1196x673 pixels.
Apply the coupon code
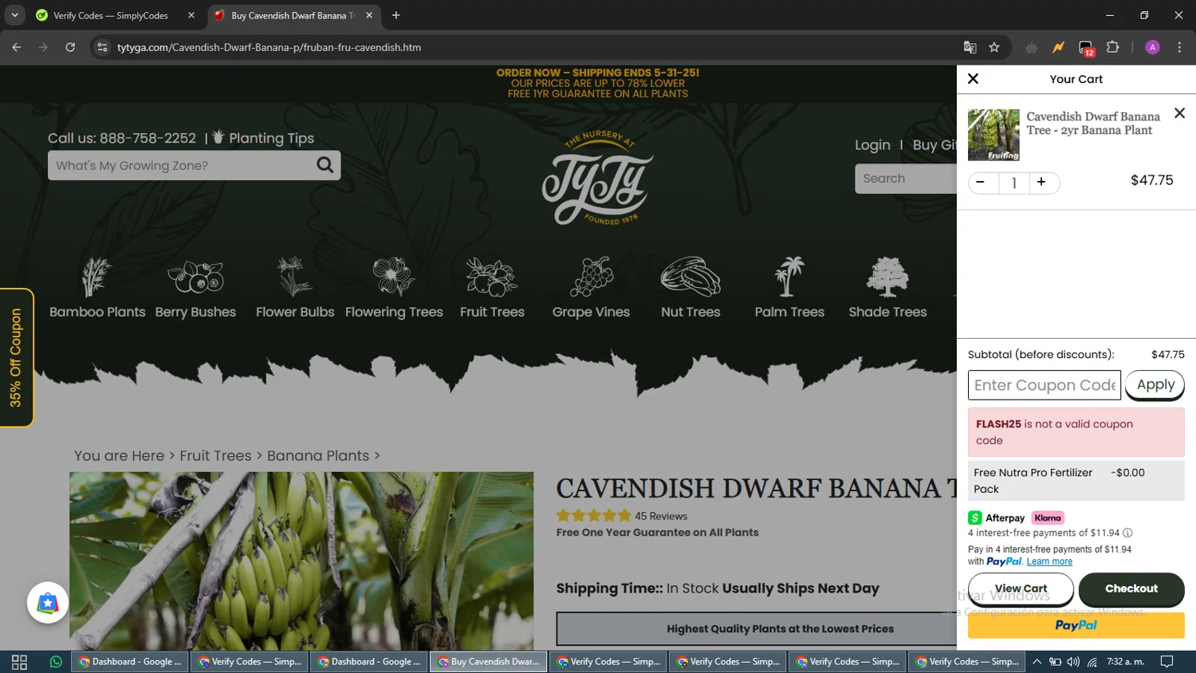[x=1155, y=385]
